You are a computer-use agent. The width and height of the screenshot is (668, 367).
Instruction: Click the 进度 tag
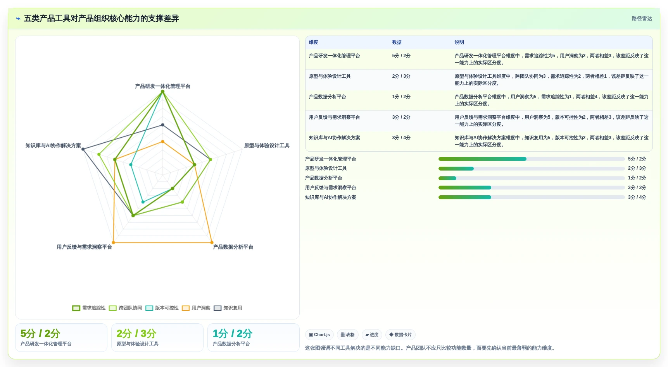(372, 335)
